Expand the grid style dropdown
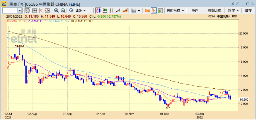The image size is (256, 120). click(136, 11)
